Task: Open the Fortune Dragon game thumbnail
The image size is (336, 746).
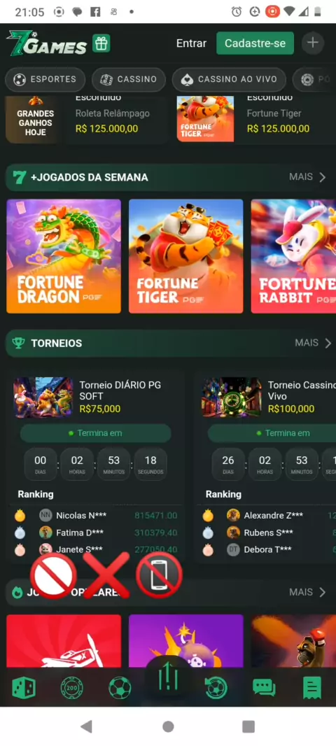Action: coord(64,256)
